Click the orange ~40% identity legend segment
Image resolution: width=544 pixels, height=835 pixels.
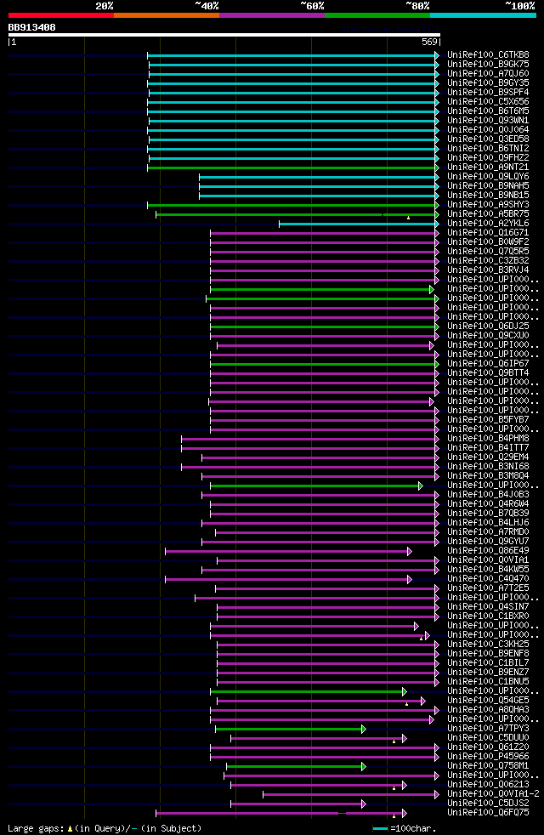click(167, 15)
